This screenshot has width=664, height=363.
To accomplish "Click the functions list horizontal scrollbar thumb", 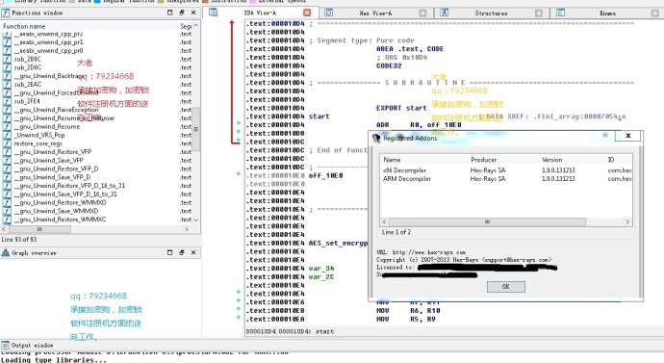I will pyautogui.click(x=39, y=229).
